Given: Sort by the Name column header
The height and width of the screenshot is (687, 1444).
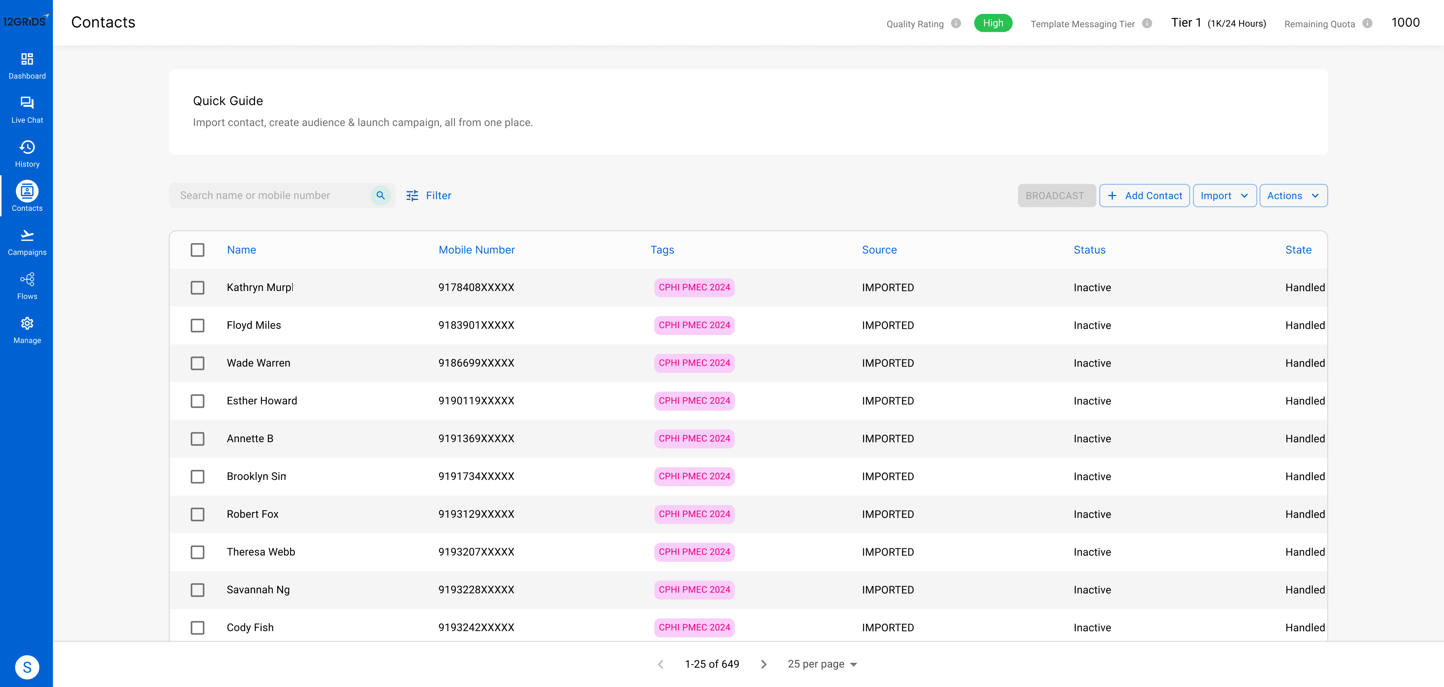Looking at the screenshot, I should 242,250.
